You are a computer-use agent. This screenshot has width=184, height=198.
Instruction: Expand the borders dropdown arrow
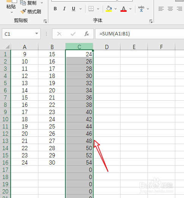98,9
